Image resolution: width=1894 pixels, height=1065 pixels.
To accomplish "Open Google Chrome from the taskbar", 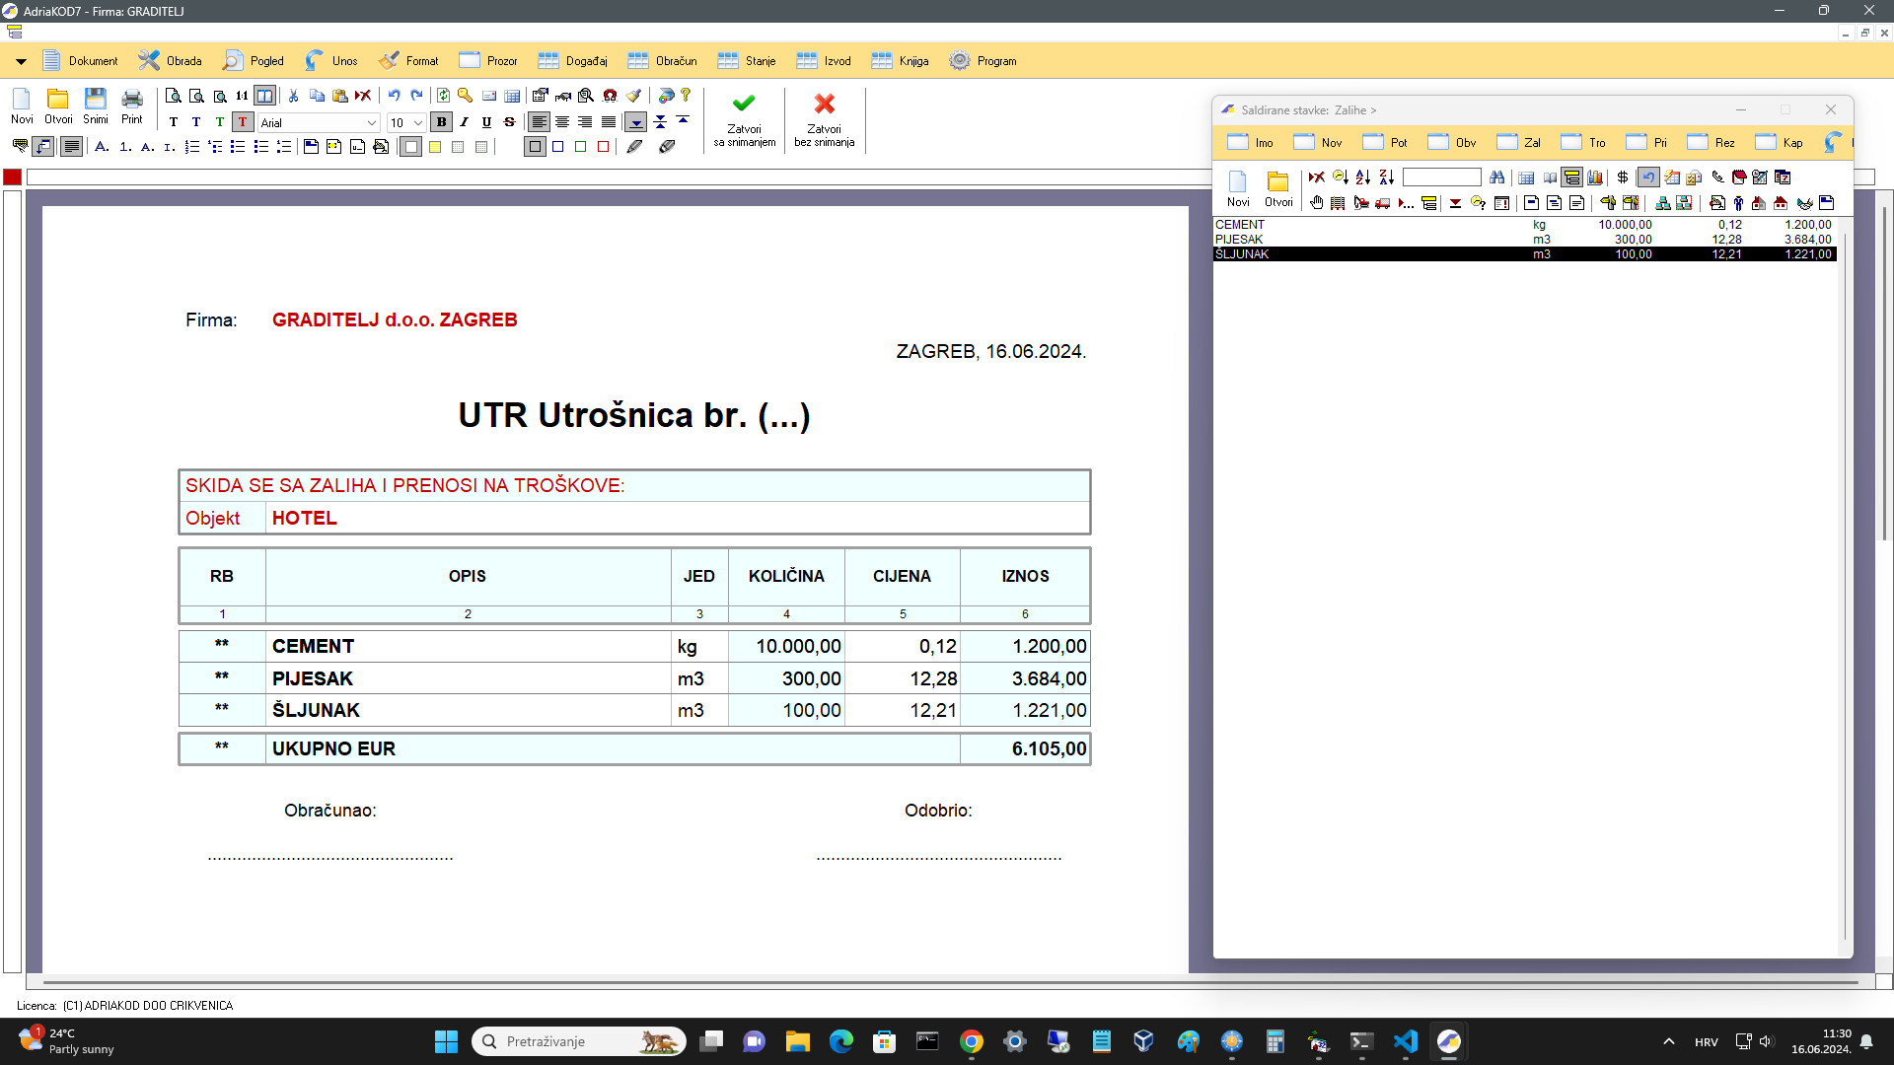I will 972,1041.
